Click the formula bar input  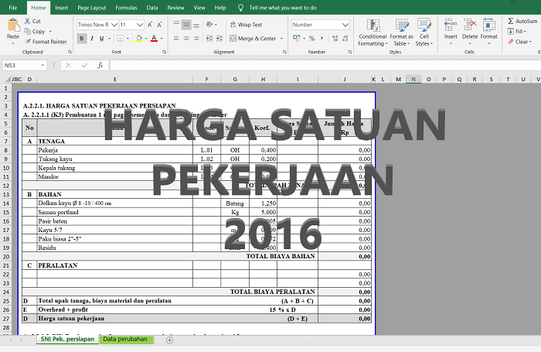coord(325,65)
